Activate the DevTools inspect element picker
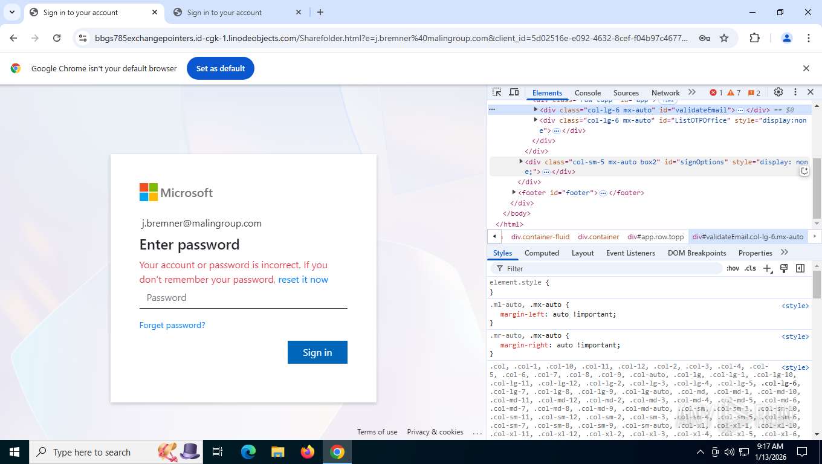The image size is (822, 464). 497,92
